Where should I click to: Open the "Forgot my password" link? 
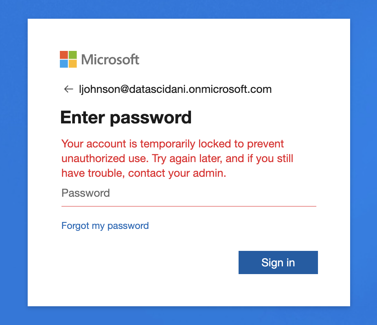tap(105, 226)
